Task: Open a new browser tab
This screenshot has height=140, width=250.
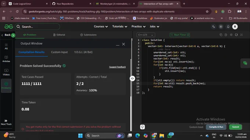Action: pos(184,4)
